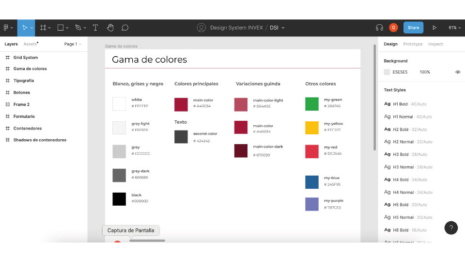
Task: Switch to the Inspect tab
Action: (435, 44)
